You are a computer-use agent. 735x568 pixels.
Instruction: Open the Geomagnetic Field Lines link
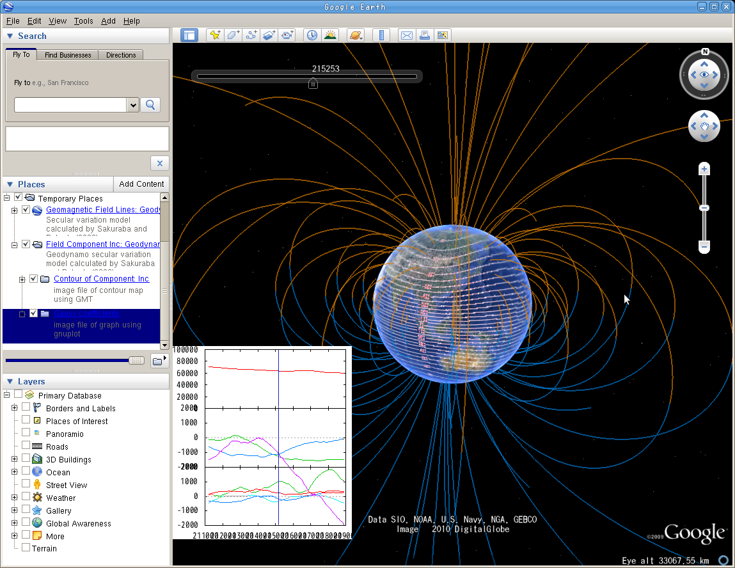(x=102, y=210)
